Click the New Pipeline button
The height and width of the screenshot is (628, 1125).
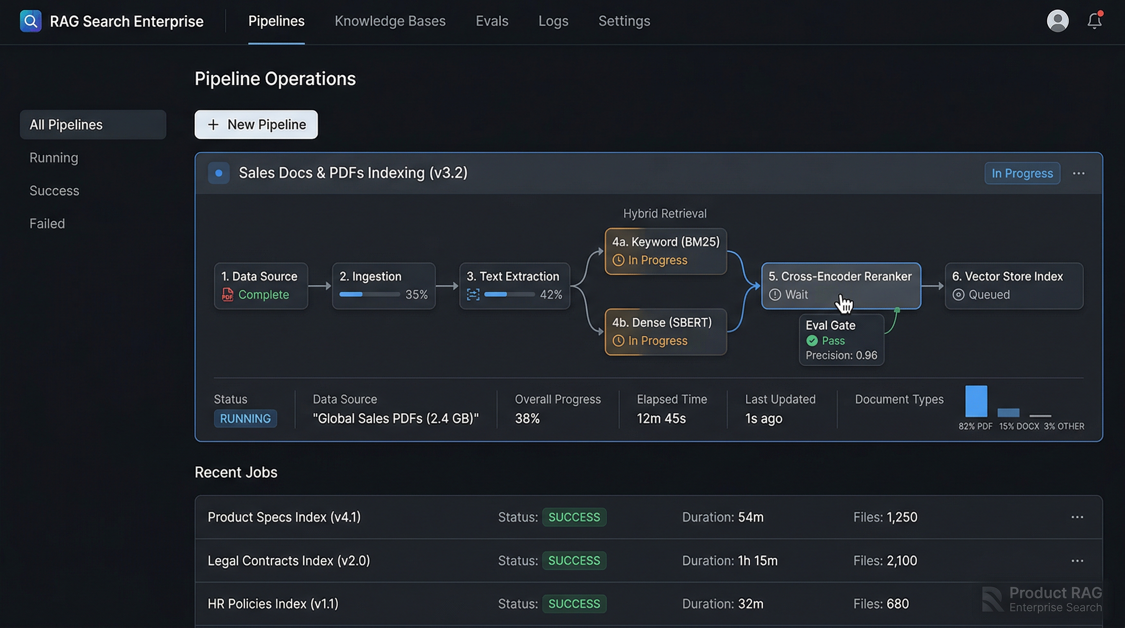256,124
